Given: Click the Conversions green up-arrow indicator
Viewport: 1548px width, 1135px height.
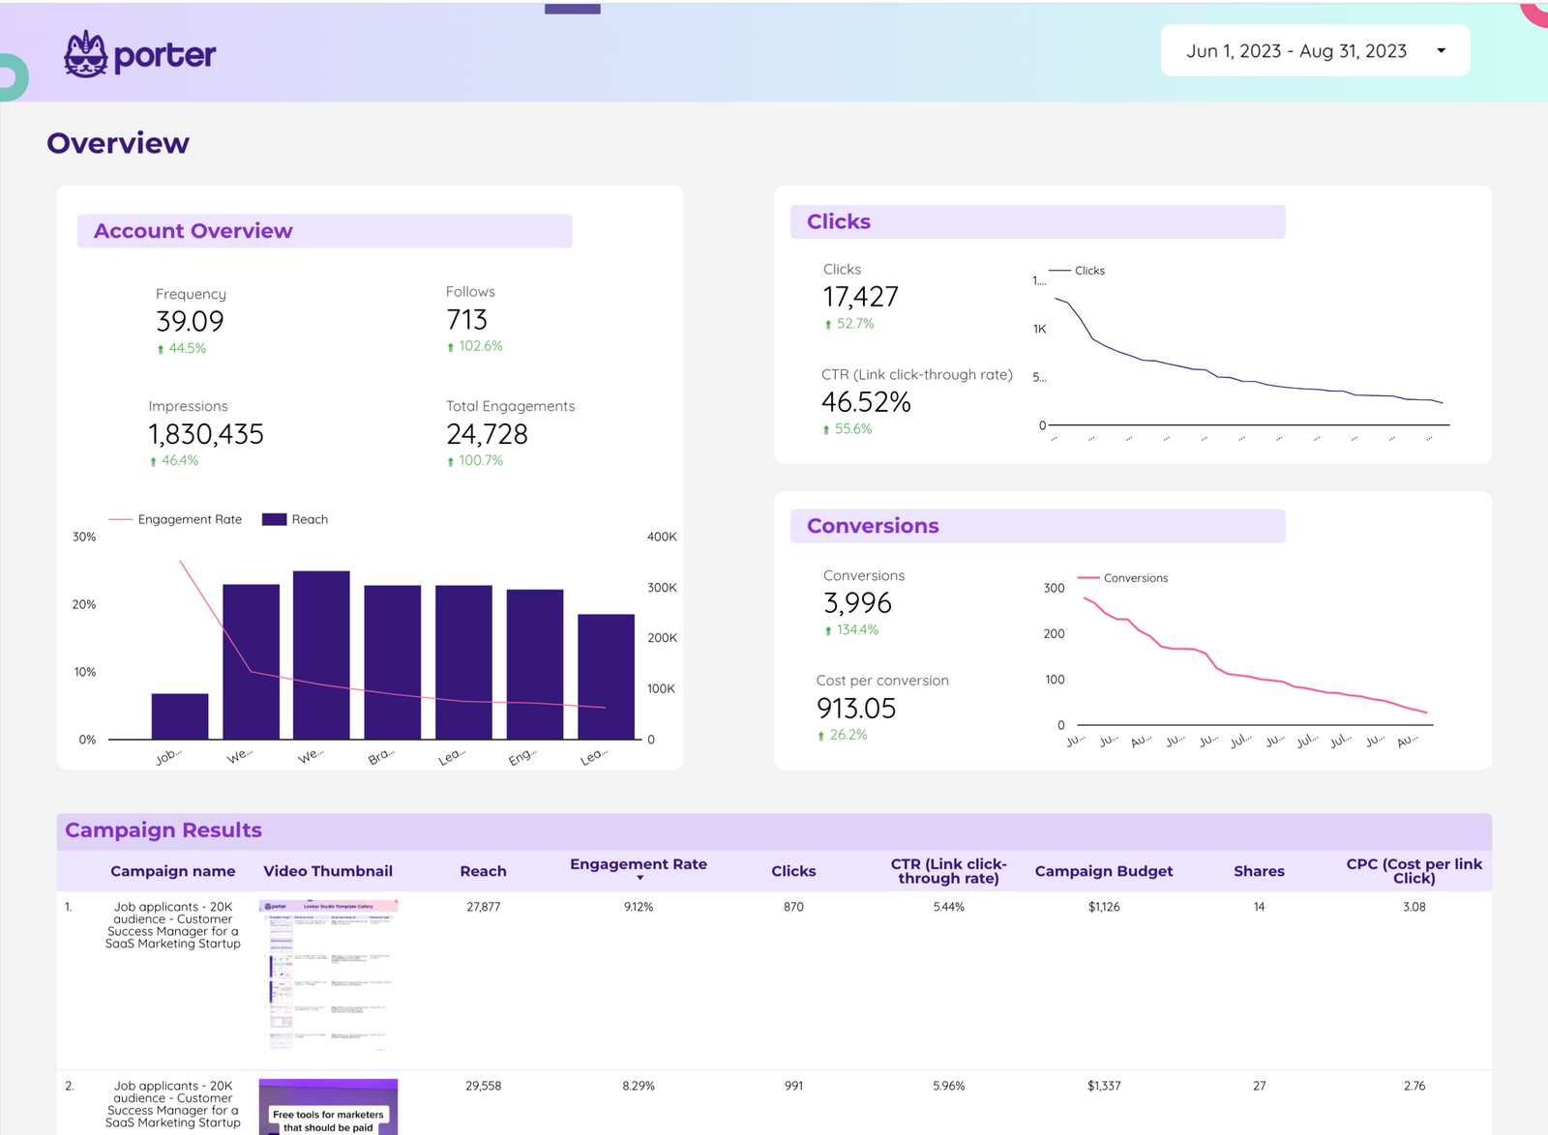Looking at the screenshot, I should (828, 630).
